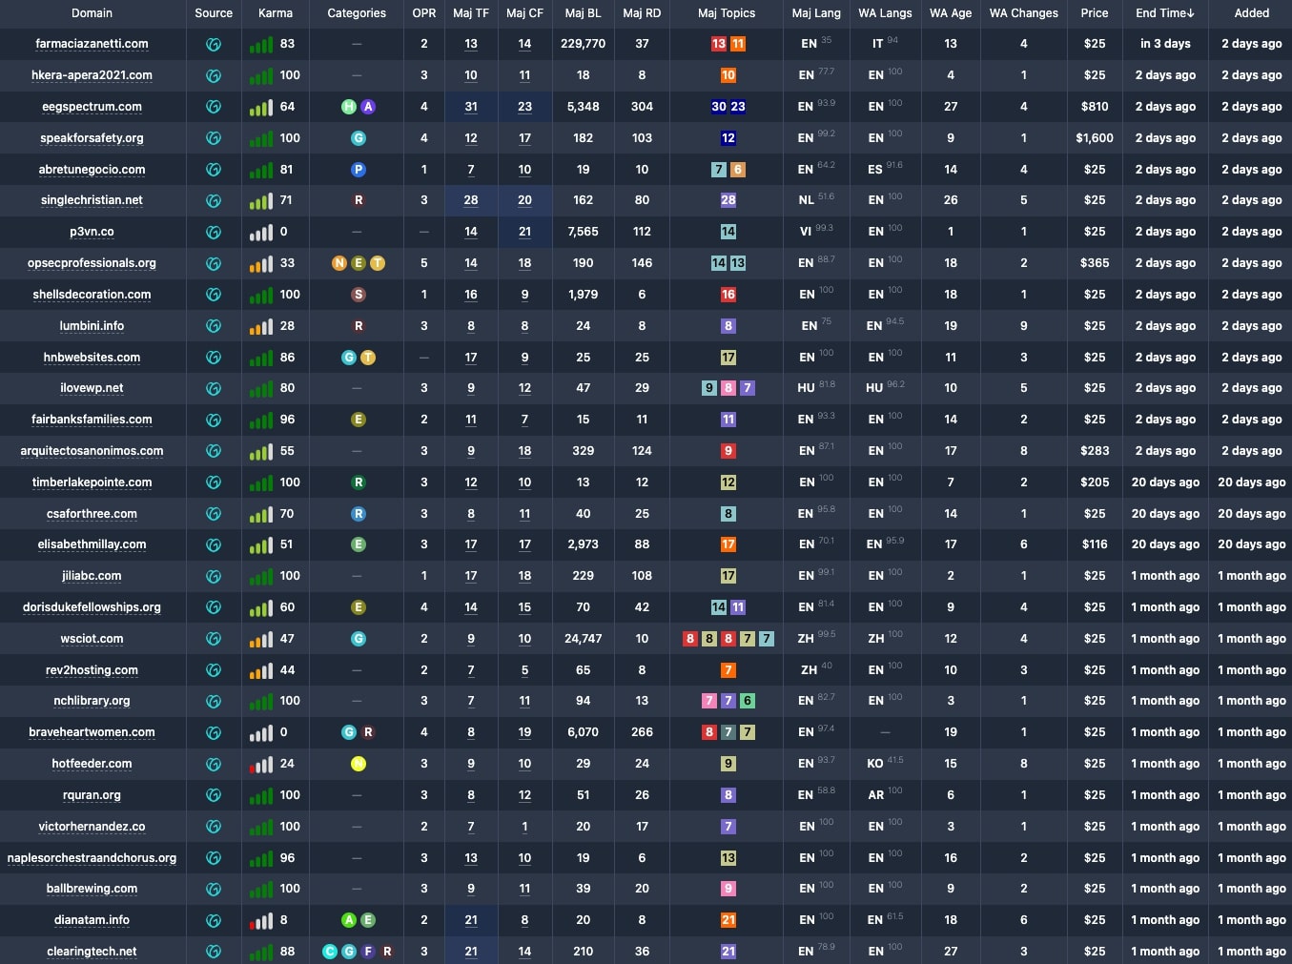Click karma bars icon for dianatam.info
The width and height of the screenshot is (1292, 964).
click(261, 920)
